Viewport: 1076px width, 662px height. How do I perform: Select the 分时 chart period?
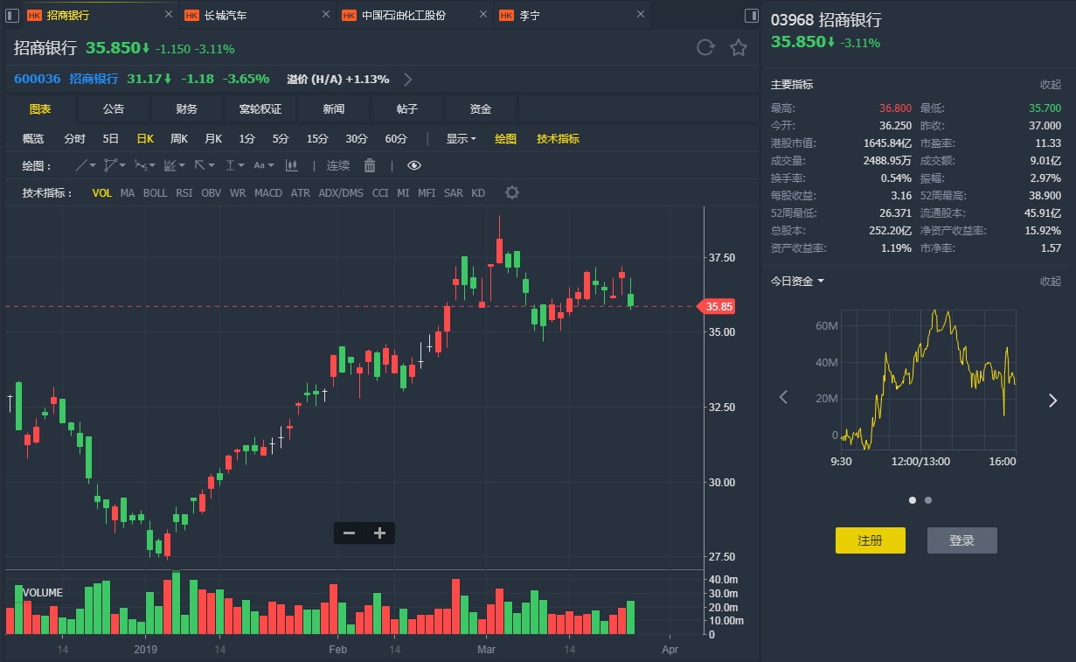74,138
